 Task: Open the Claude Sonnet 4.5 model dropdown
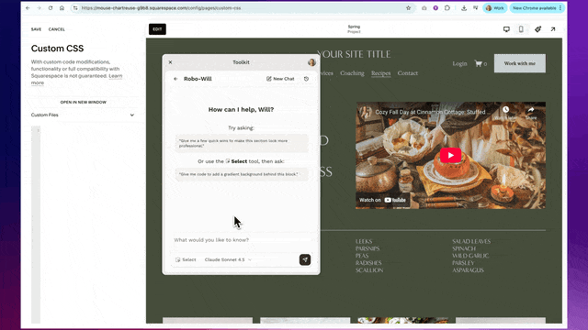228,259
